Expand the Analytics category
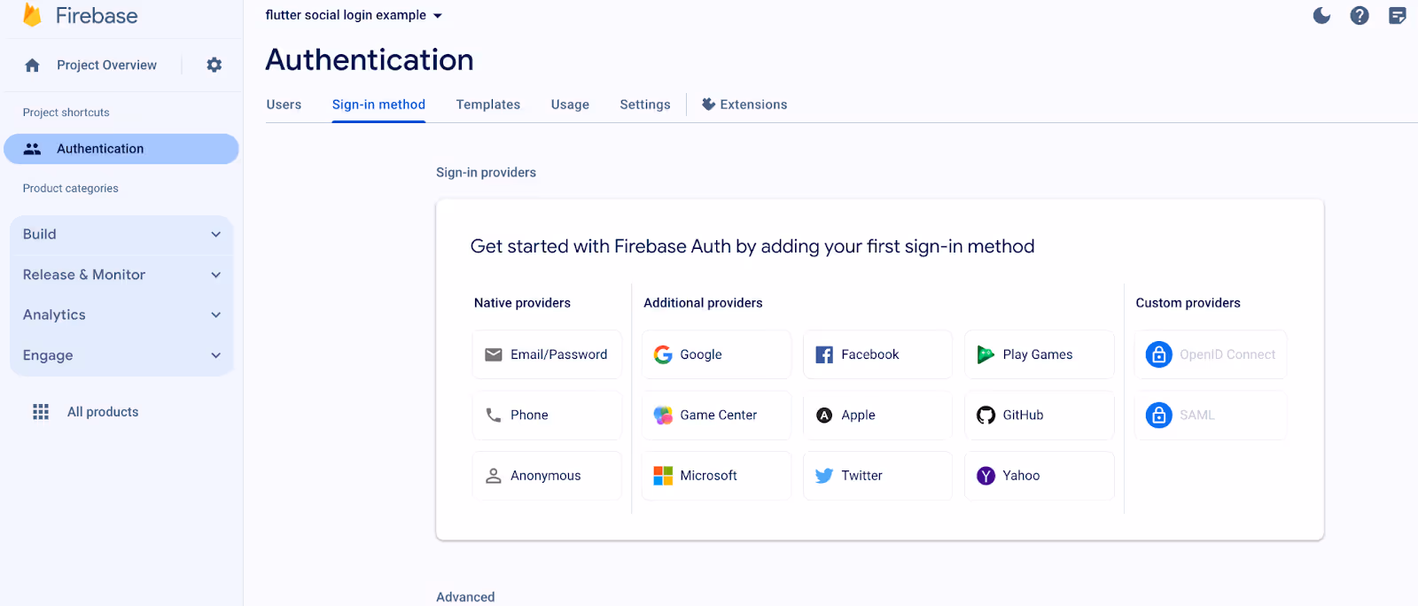The image size is (1418, 606). pyautogui.click(x=121, y=315)
